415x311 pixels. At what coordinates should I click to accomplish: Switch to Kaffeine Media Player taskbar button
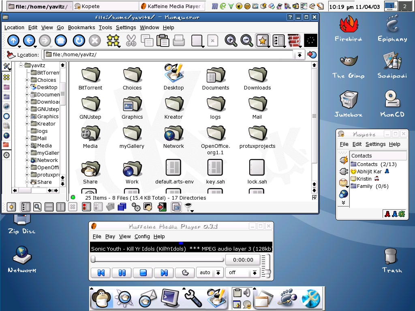pyautogui.click(x=173, y=6)
